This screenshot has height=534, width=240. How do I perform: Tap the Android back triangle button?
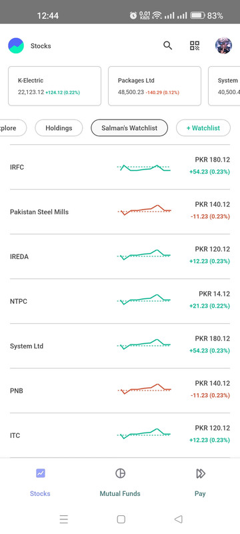click(179, 519)
